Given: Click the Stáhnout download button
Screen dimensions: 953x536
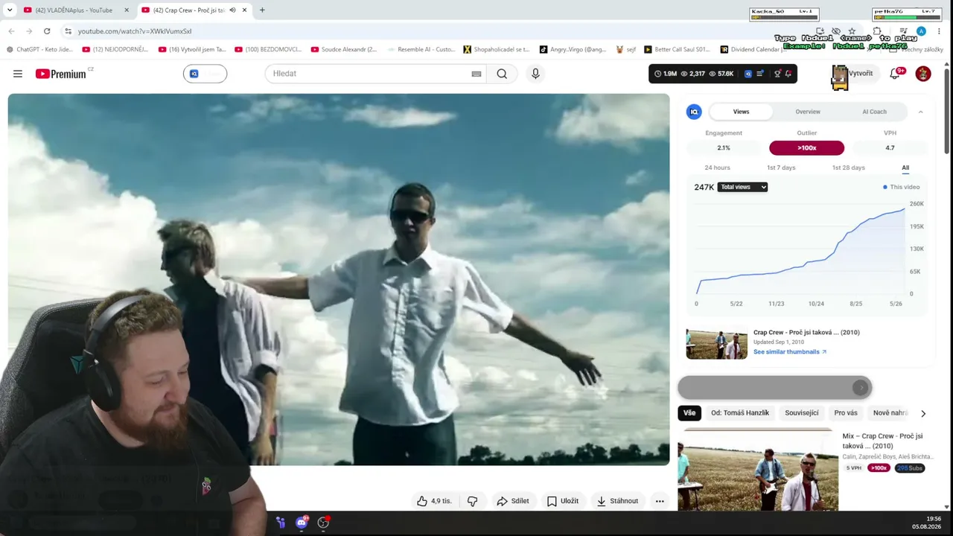Looking at the screenshot, I should click(x=617, y=501).
